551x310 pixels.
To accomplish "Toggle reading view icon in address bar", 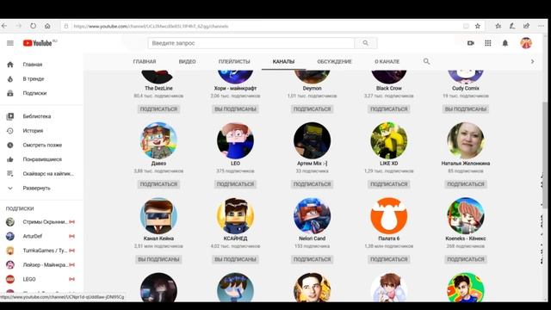I will point(466,26).
